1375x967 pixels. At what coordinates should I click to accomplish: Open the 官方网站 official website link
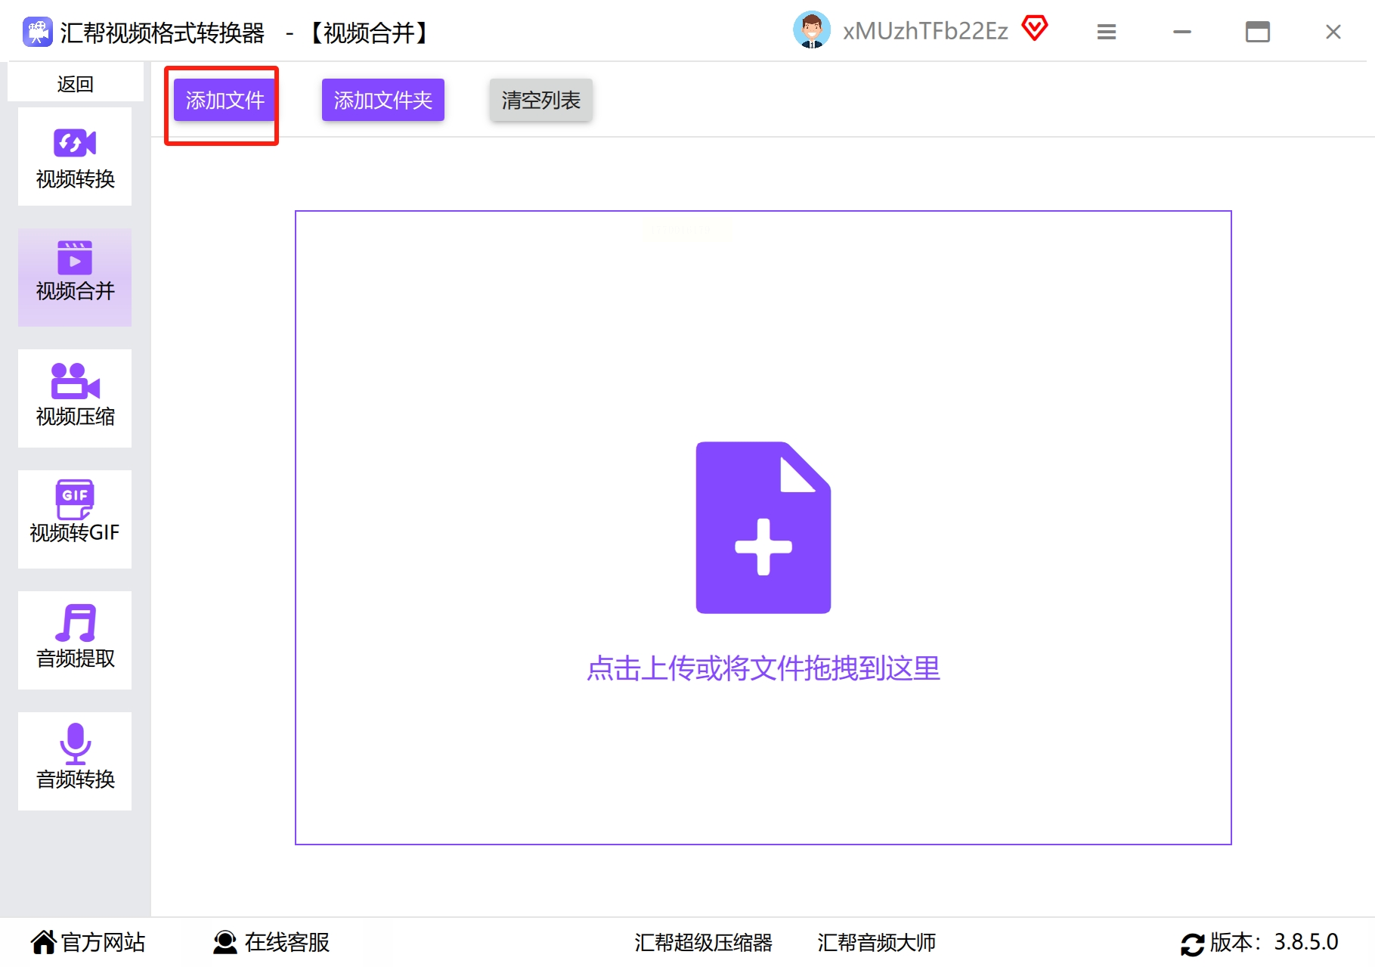(88, 942)
